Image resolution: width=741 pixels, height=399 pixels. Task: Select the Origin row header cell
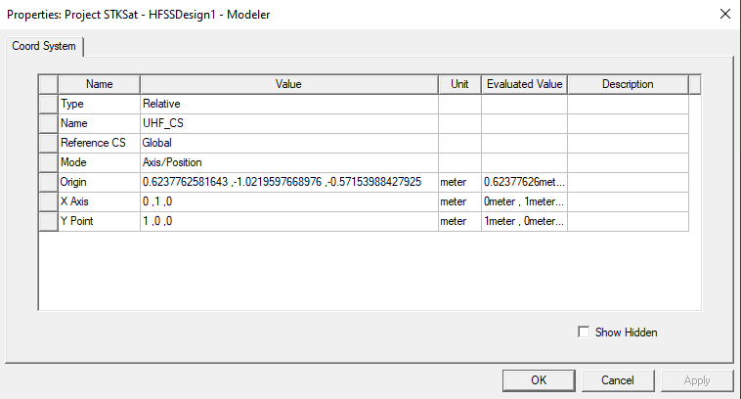point(48,182)
